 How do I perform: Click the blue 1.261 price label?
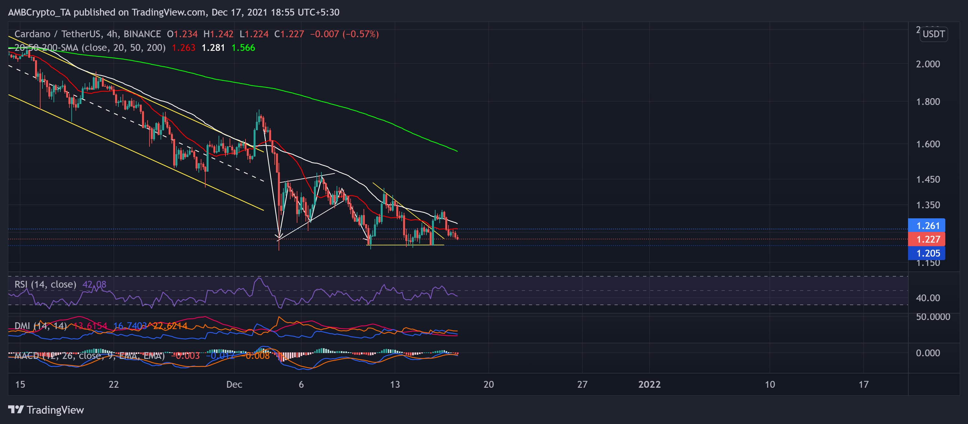coord(927,225)
